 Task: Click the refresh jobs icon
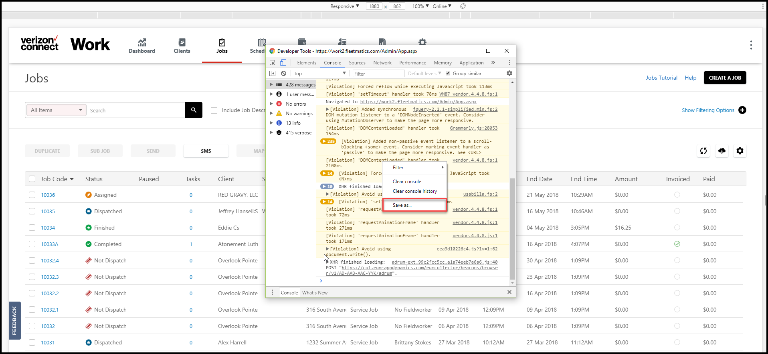click(x=703, y=151)
